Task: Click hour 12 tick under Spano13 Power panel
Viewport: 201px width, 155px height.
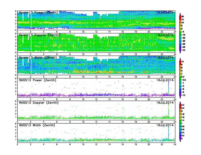Action: point(96,32)
